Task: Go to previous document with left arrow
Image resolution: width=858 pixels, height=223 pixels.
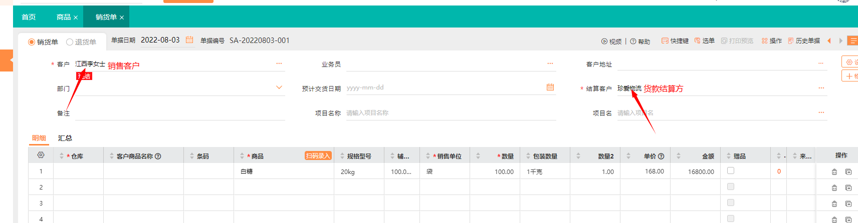Action: [829, 41]
